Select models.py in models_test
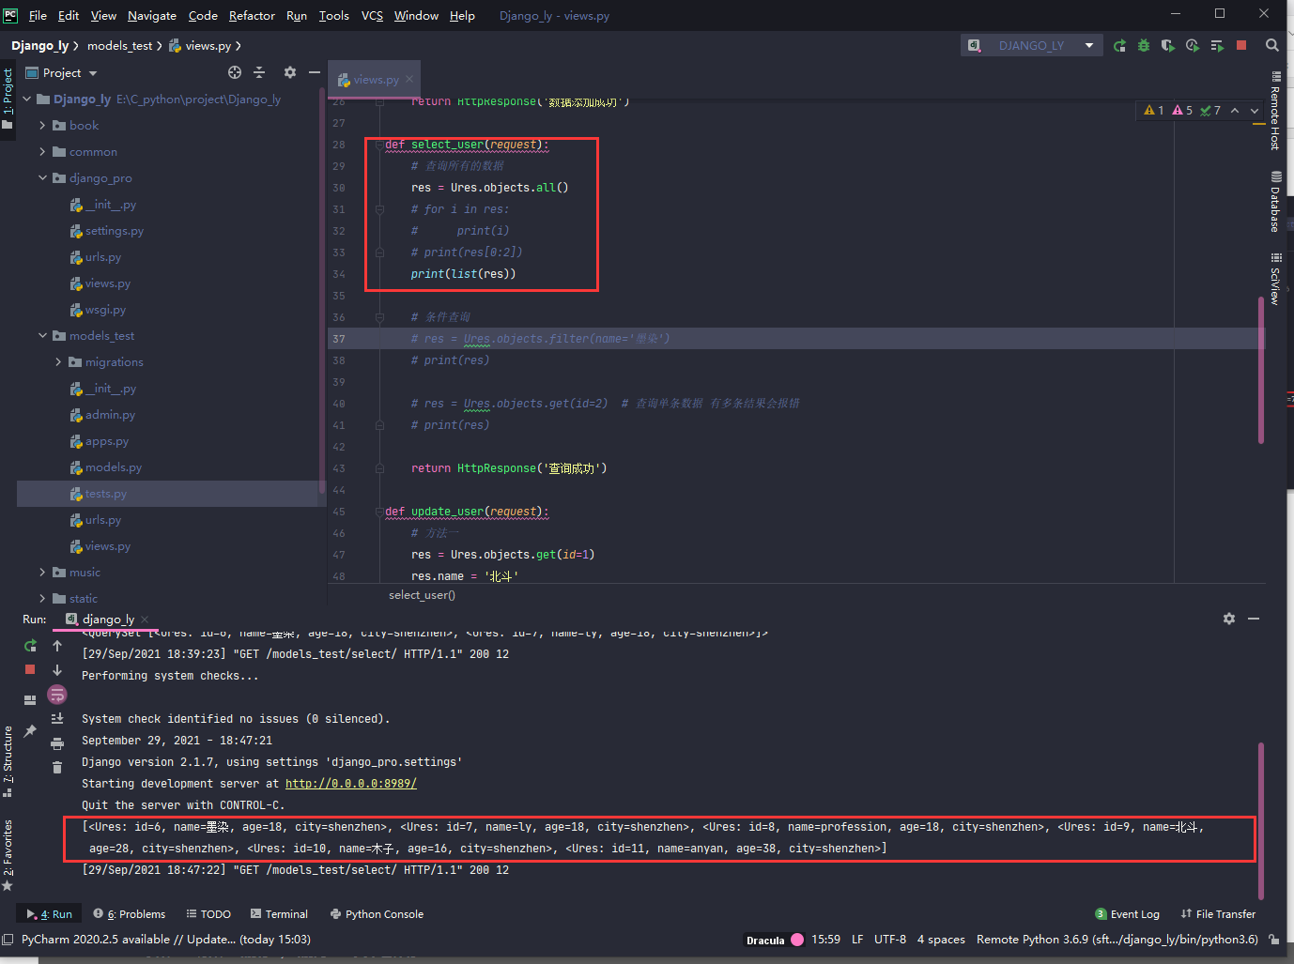1294x964 pixels. (x=105, y=467)
